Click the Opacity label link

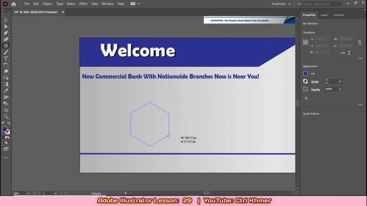click(x=315, y=89)
